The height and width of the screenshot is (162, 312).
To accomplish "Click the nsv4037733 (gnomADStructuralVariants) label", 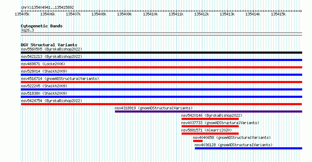I will tap(220, 123).
